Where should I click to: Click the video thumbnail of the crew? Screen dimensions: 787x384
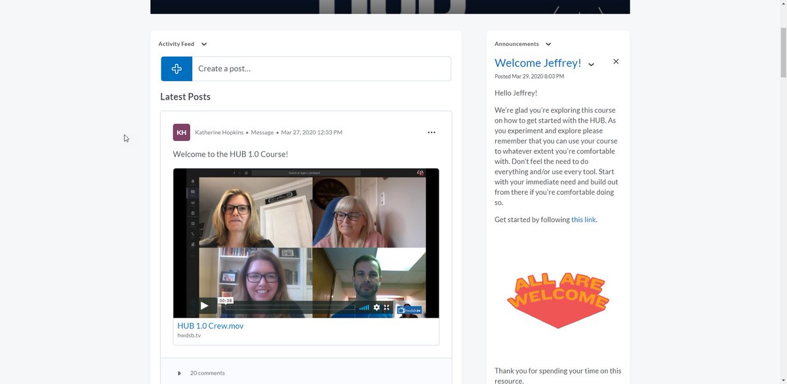[x=306, y=243]
